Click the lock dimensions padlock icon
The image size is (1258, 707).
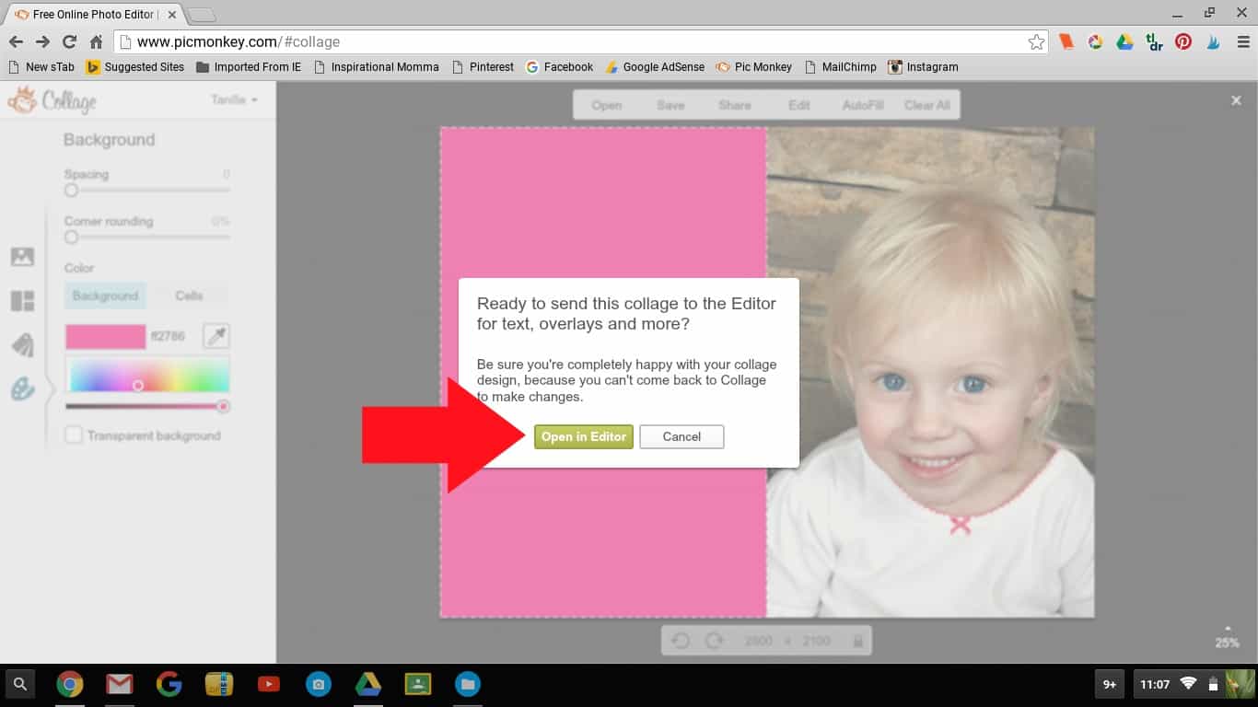[857, 641]
